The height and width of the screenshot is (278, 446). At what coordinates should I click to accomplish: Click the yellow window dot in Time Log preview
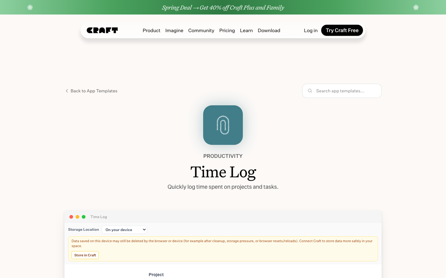tap(77, 217)
